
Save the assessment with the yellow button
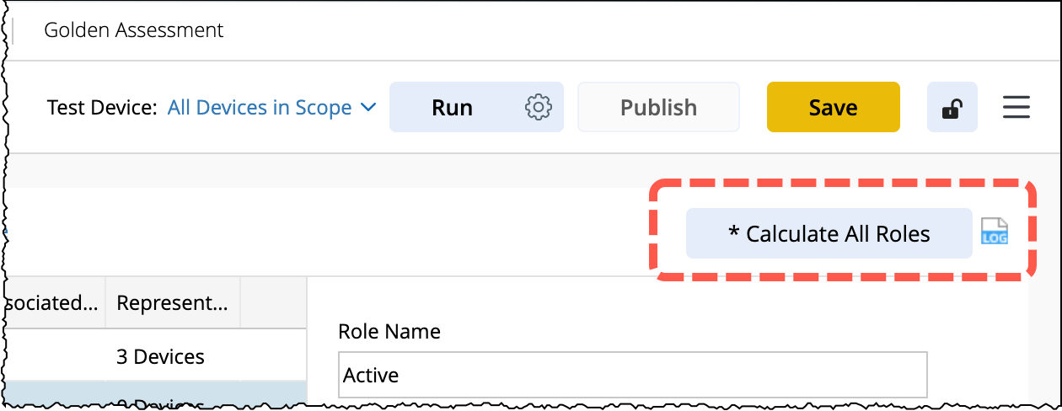coord(833,108)
